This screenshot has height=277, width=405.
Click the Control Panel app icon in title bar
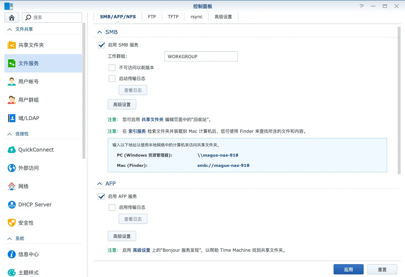(8, 6)
